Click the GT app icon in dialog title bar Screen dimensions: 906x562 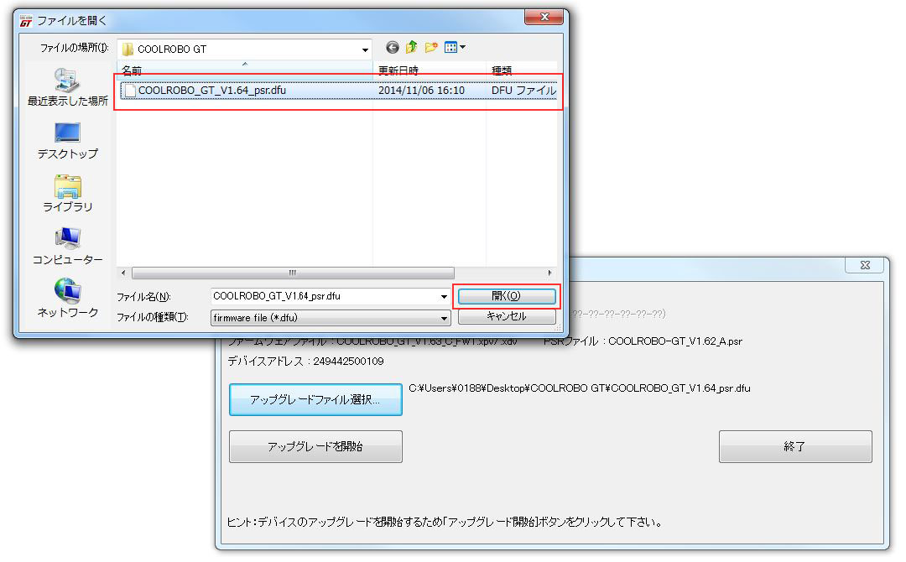(x=25, y=21)
